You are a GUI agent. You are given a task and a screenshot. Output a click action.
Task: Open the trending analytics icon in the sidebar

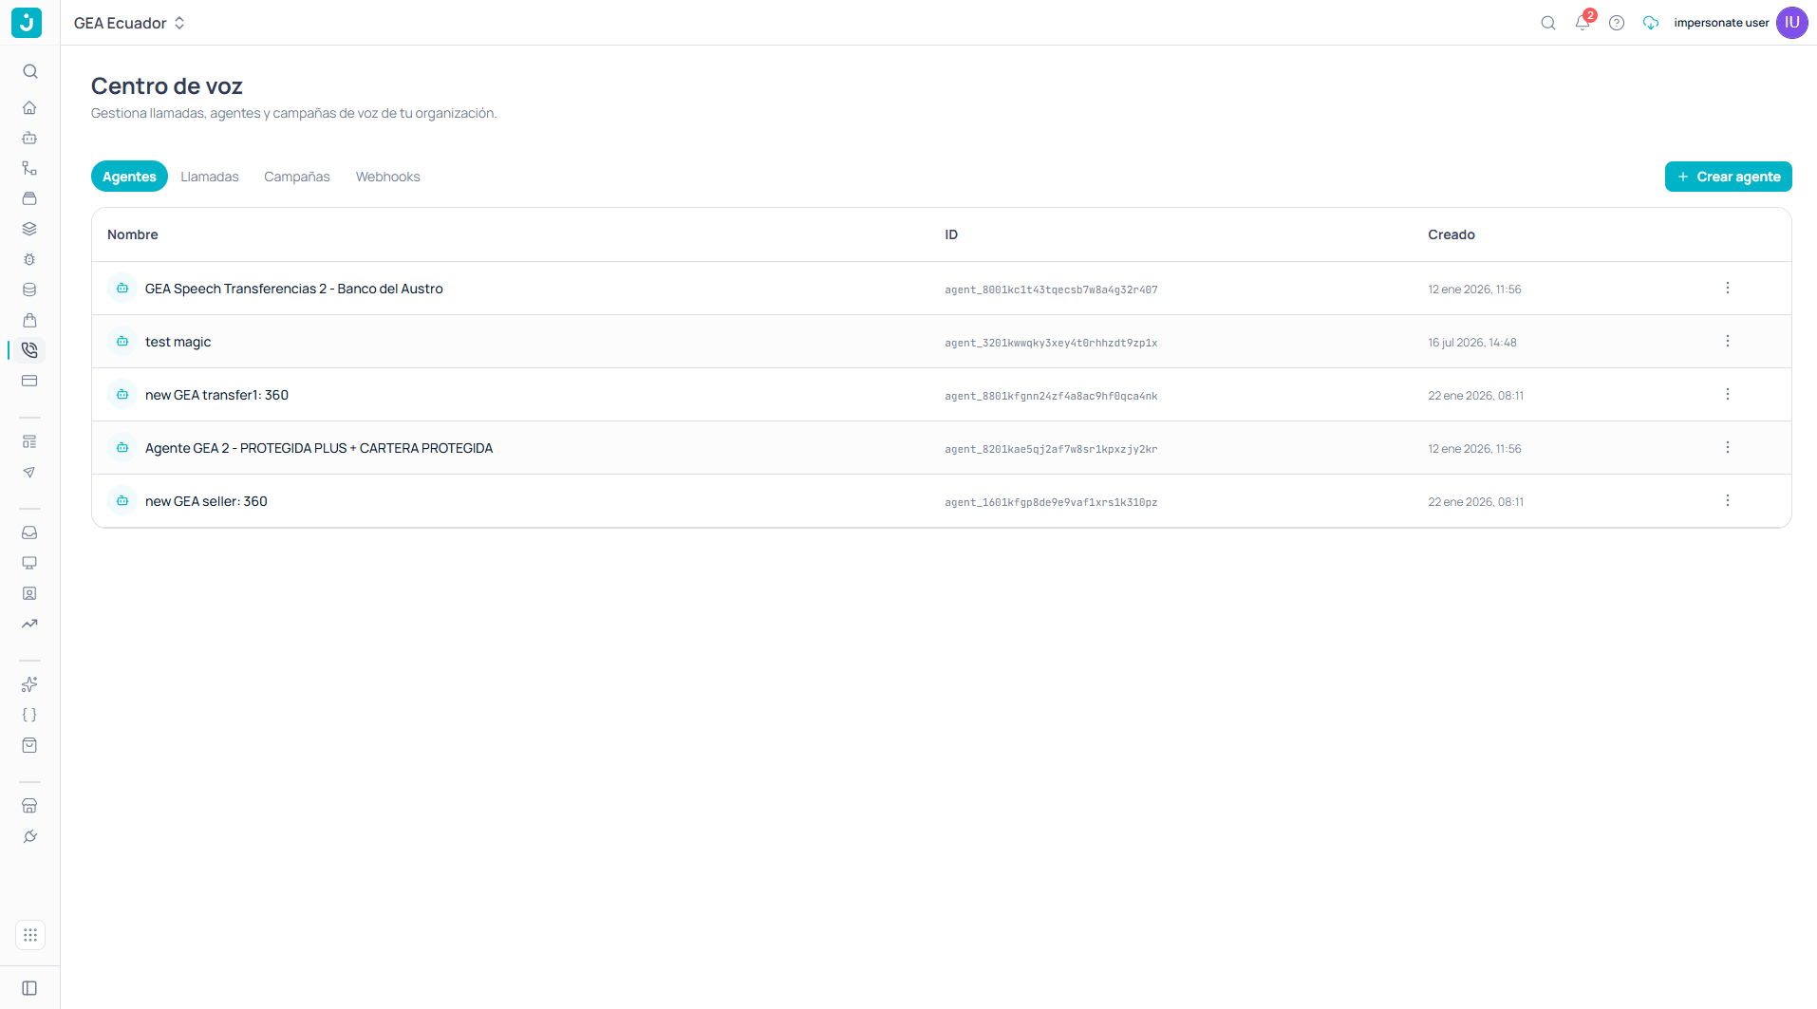click(29, 624)
